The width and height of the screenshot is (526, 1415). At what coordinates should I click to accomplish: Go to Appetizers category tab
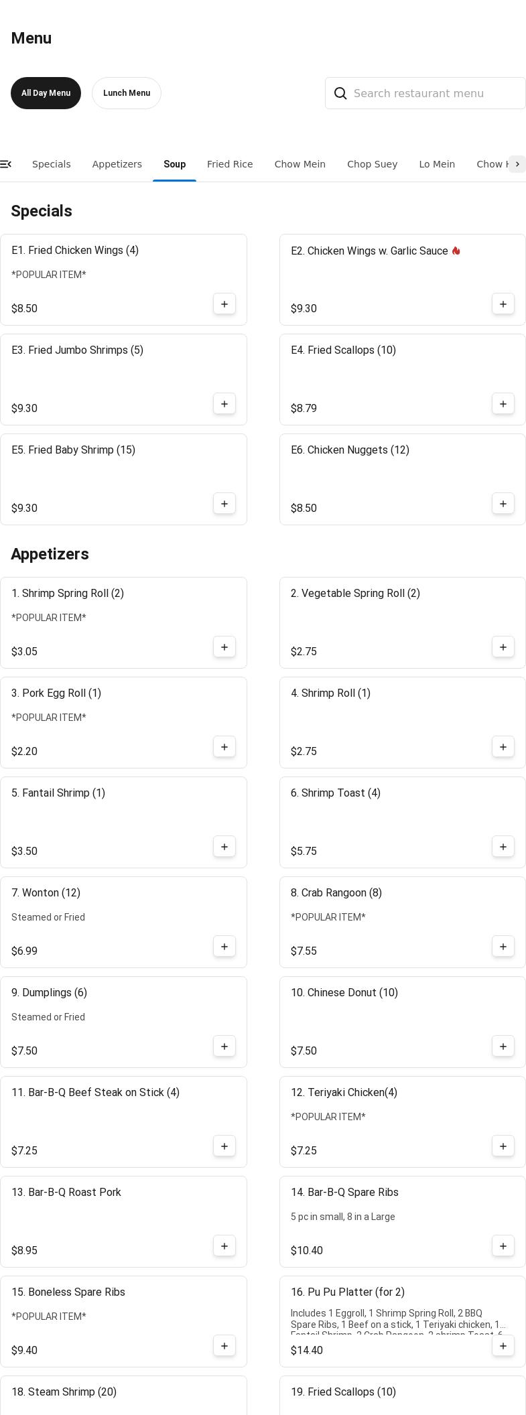coord(117,164)
